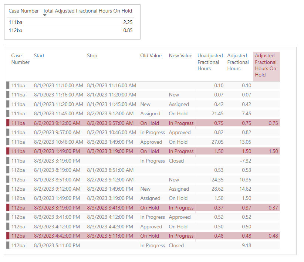
Task: Click the red marker on the 8/3/2023 4:42 PM highlighted row
Action: click(x=9, y=236)
